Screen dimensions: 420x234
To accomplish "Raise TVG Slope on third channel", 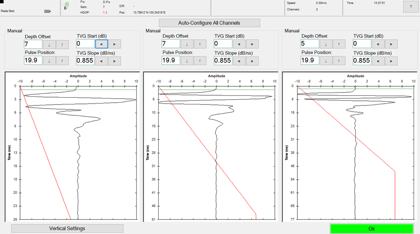I will [x=391, y=61].
